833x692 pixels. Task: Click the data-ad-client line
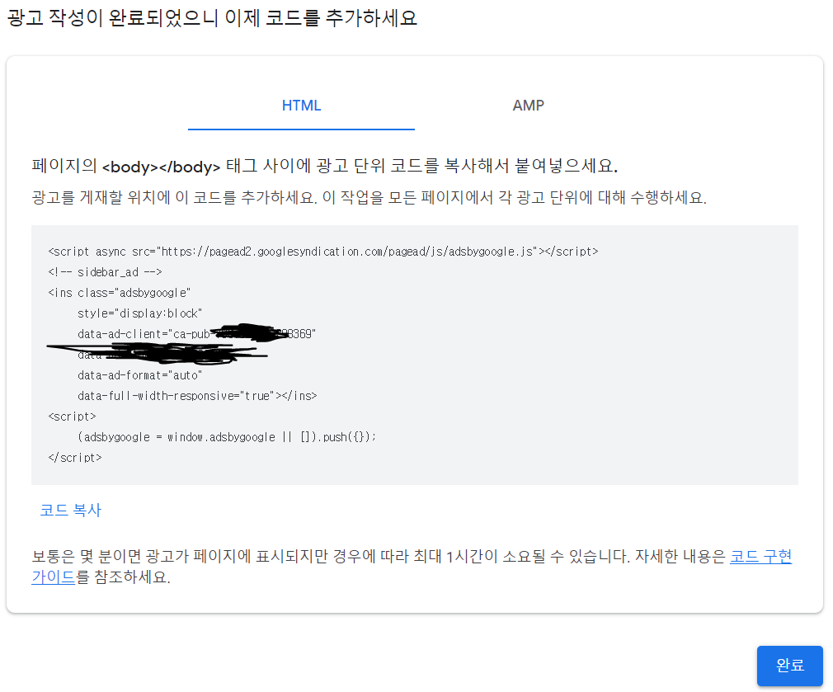(x=196, y=334)
